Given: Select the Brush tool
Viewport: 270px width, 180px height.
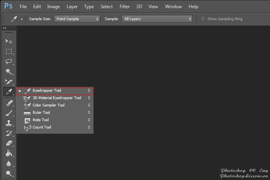Looking at the screenshot, I should (9, 113).
